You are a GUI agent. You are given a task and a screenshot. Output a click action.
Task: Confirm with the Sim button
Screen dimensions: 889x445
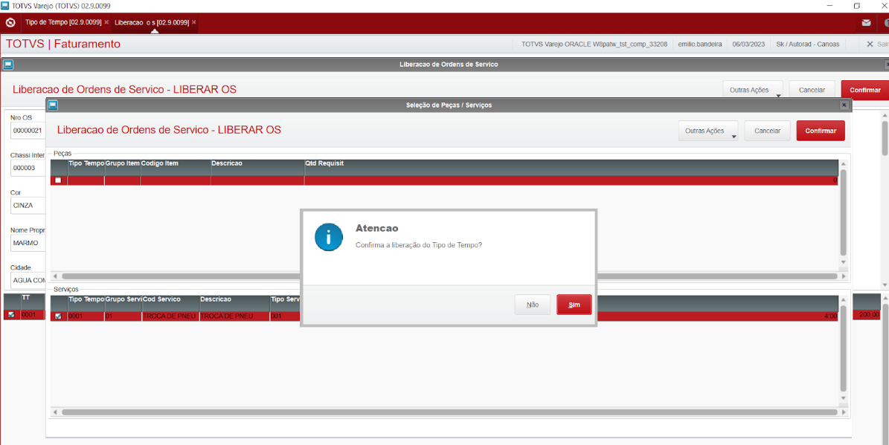coord(574,305)
